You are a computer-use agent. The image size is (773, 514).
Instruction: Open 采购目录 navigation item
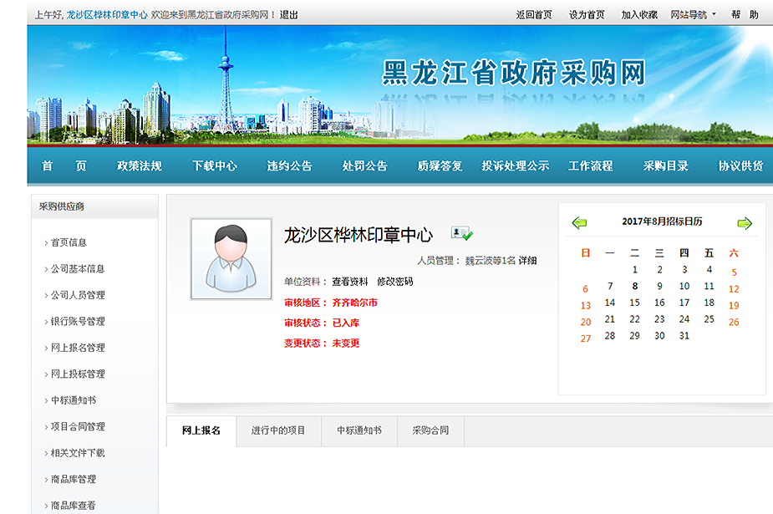click(x=665, y=165)
